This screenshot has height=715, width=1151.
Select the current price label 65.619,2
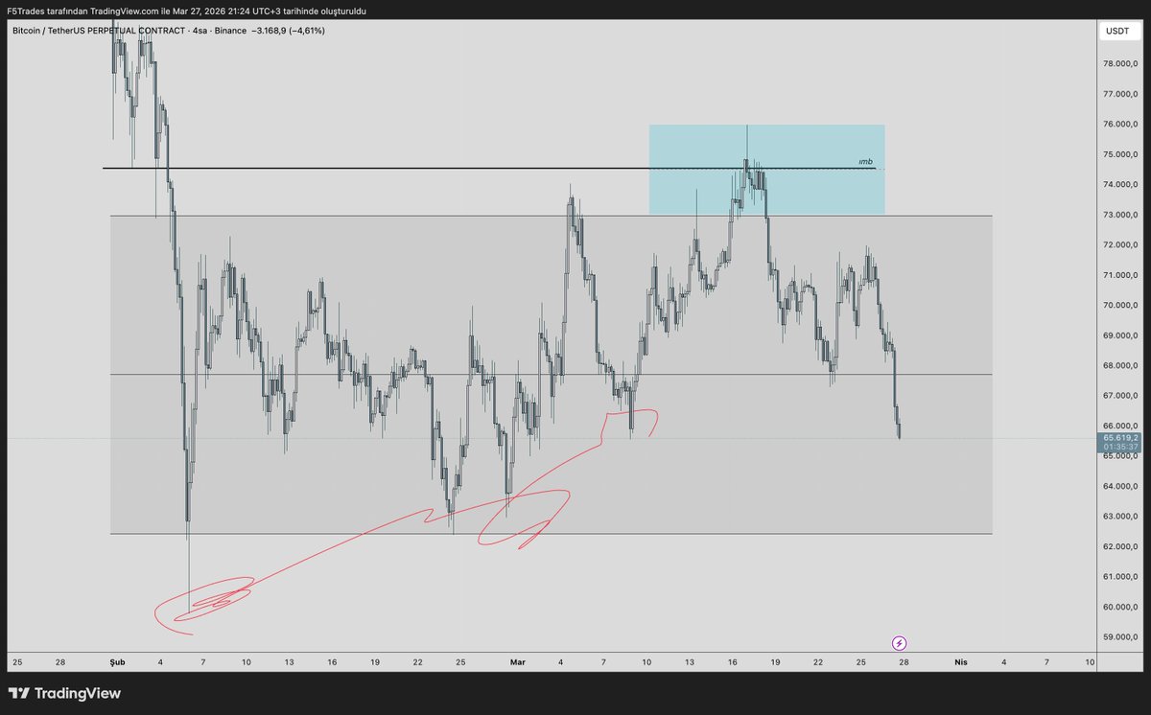1119,437
